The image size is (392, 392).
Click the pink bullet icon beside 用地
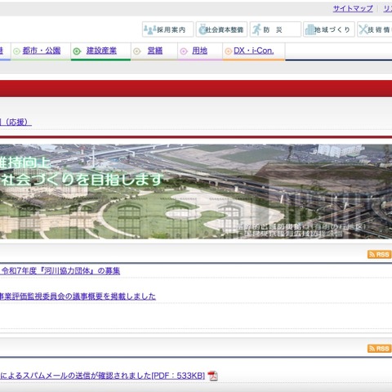(x=184, y=51)
